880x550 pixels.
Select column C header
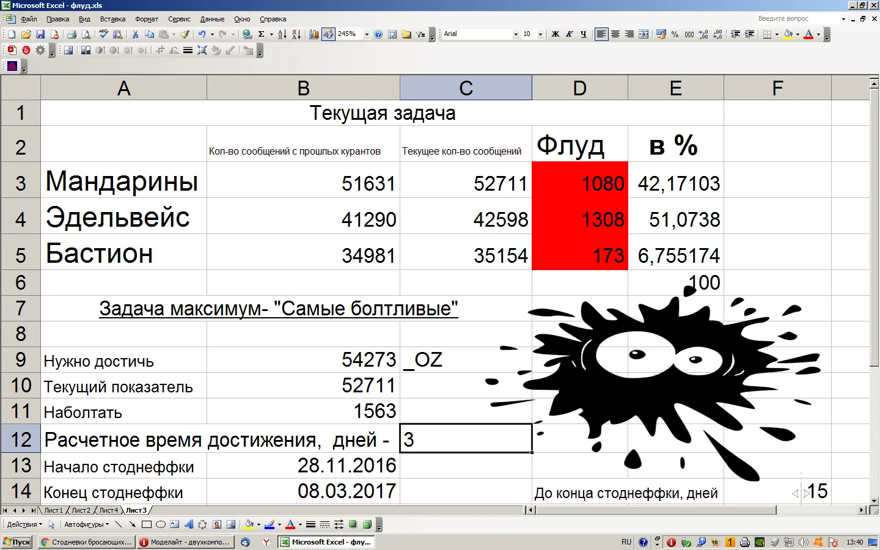click(x=466, y=88)
